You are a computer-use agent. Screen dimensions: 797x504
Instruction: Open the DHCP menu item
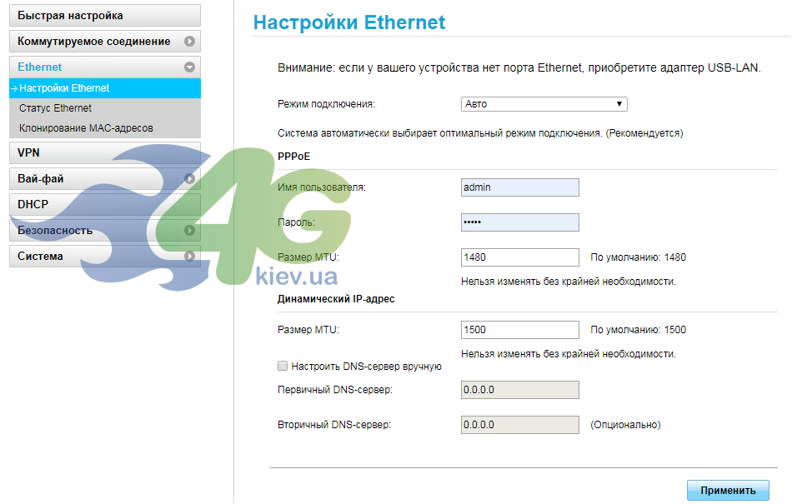point(105,204)
